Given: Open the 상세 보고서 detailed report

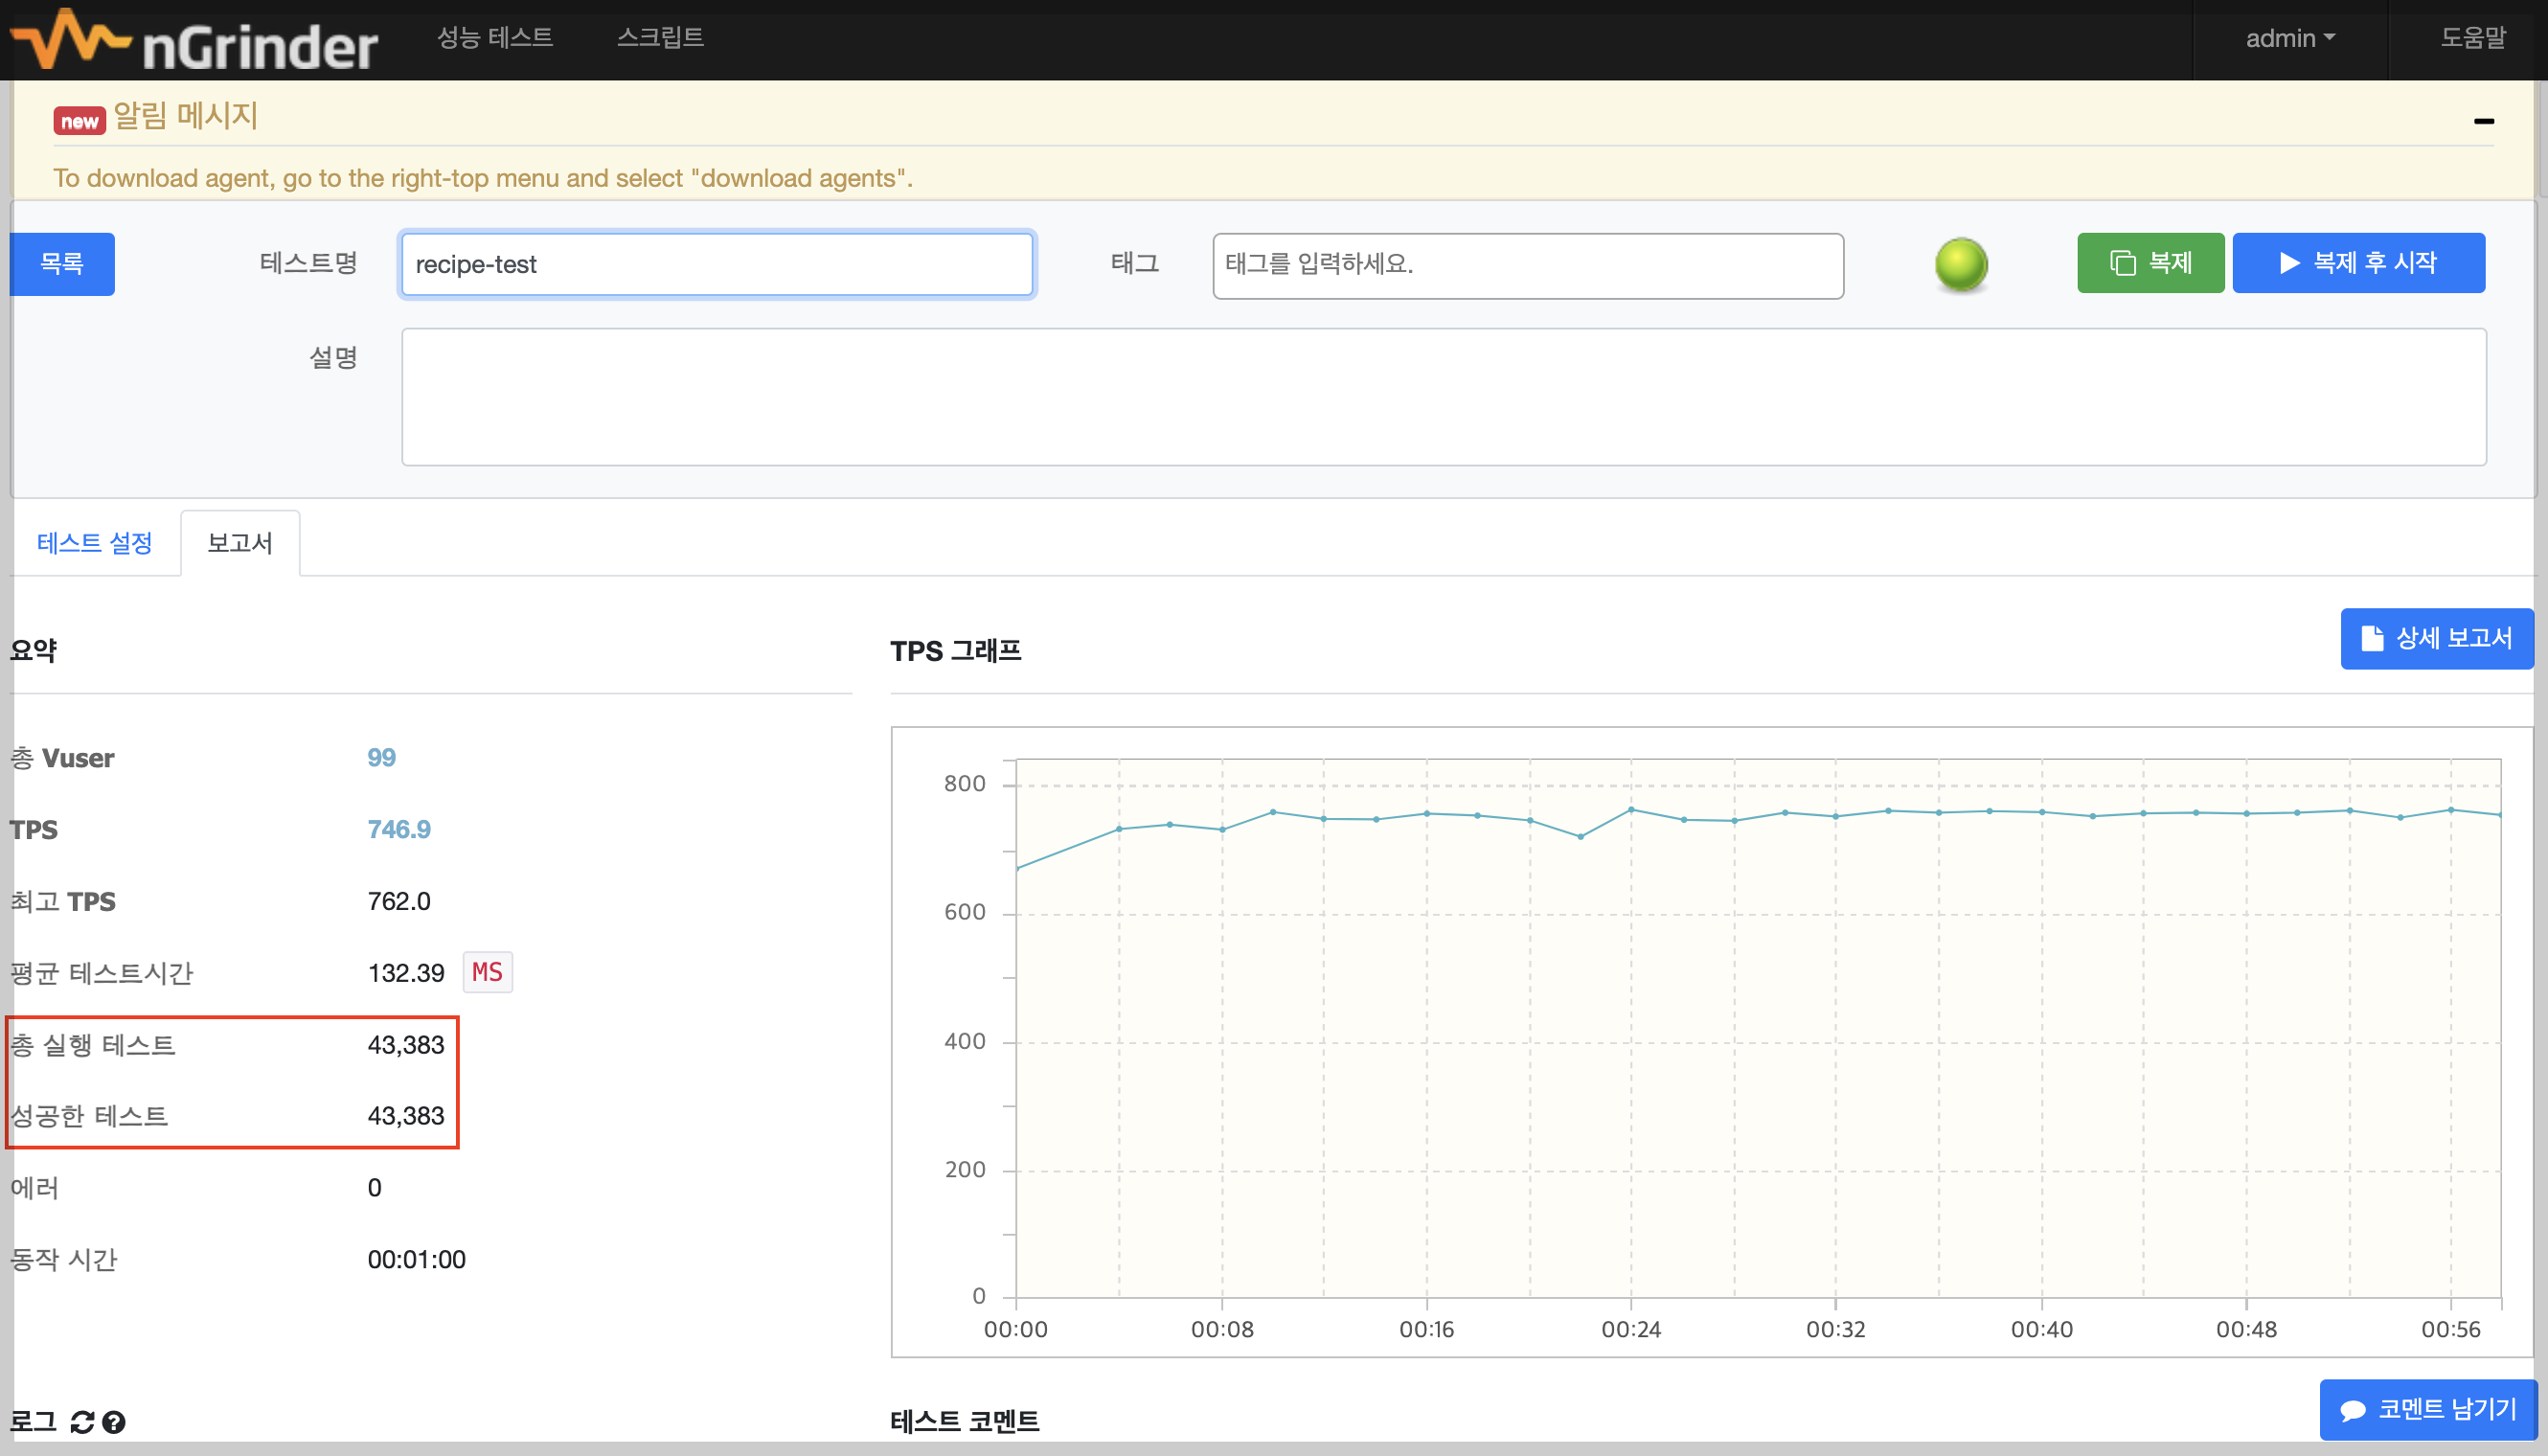Looking at the screenshot, I should click(2436, 638).
